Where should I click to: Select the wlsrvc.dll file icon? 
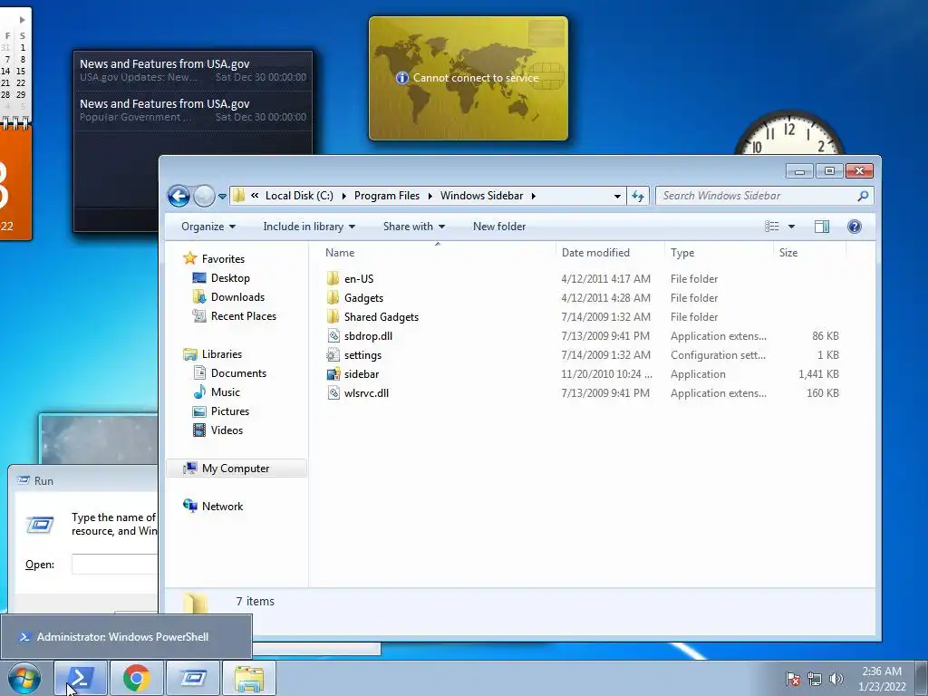(x=333, y=393)
